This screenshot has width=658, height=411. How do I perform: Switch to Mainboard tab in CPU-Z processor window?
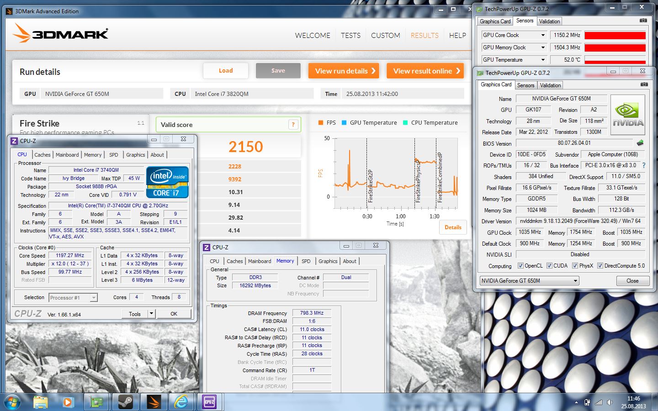point(67,155)
